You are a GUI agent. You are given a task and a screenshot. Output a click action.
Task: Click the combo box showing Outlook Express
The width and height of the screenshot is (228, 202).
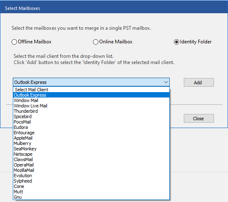coord(91,82)
